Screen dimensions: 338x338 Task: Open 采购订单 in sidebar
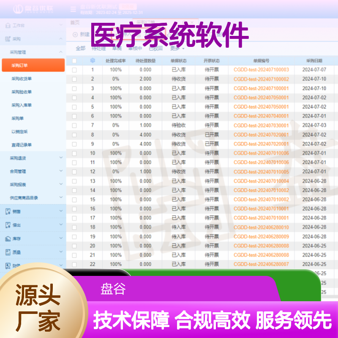pyautogui.click(x=33, y=65)
